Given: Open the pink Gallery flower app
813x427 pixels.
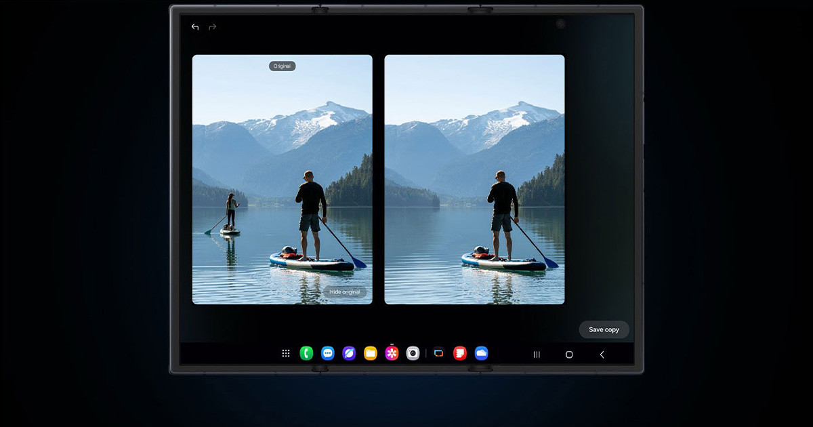Looking at the screenshot, I should 392,353.
